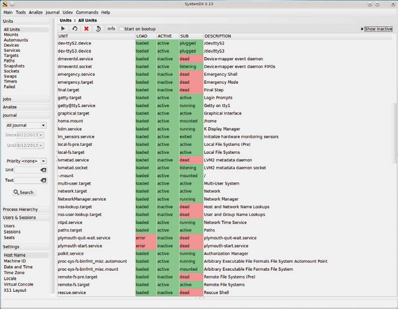This screenshot has width=398, height=309.
Task: Open the Udev menu
Action: tap(67, 12)
